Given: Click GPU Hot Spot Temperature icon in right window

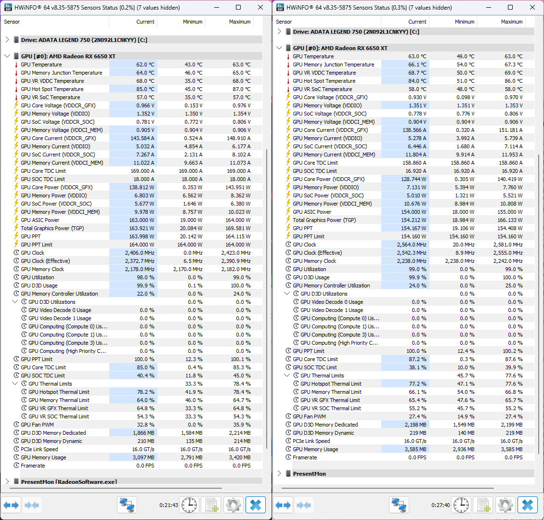Looking at the screenshot, I should pos(288,81).
